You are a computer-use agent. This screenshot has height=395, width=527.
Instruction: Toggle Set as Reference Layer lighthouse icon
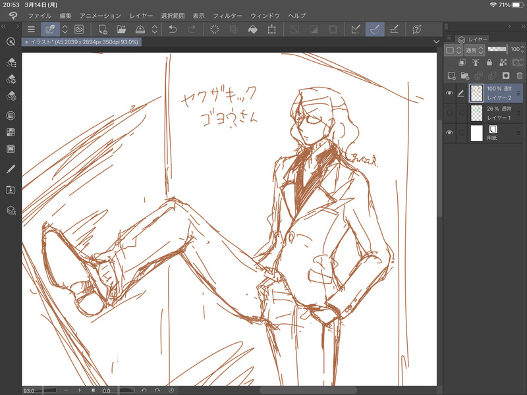(476, 62)
